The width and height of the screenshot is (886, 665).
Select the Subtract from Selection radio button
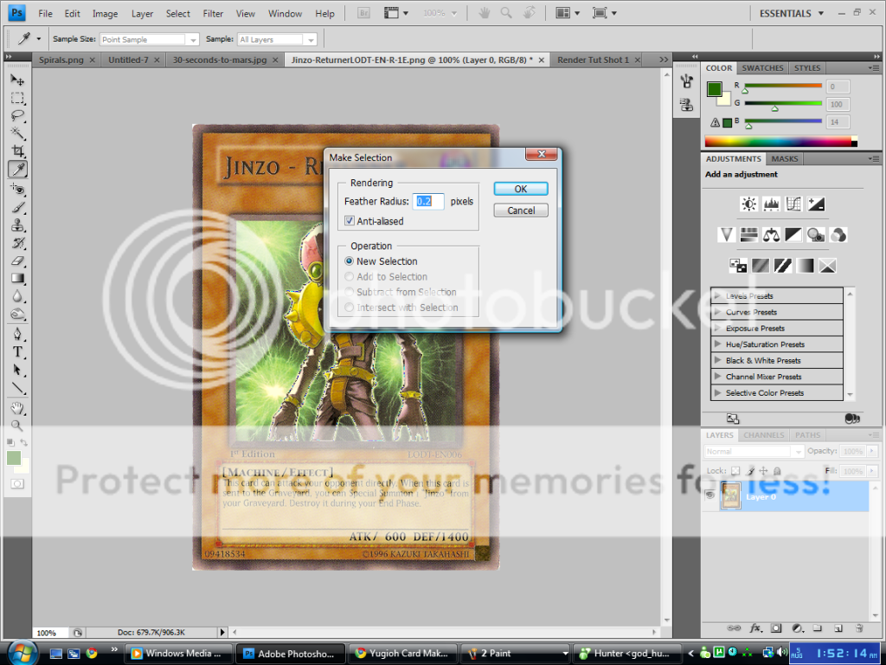pyautogui.click(x=349, y=292)
